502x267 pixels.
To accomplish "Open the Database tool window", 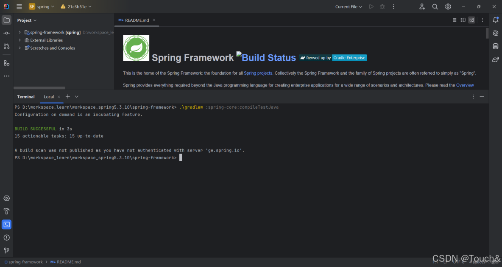I will (495, 46).
